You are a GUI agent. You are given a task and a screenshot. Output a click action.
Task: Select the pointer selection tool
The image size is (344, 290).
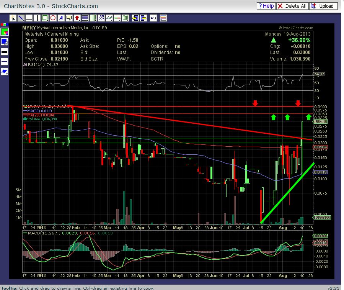tap(13, 18)
